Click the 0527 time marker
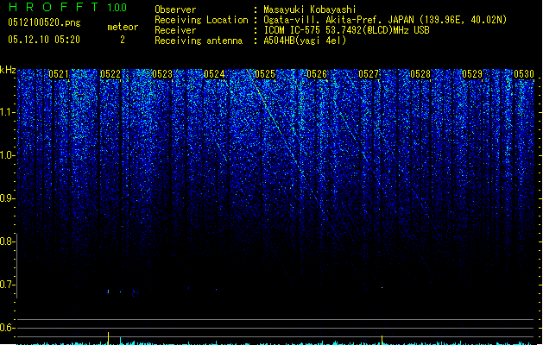Viewport: 543px width, 345px height. click(x=369, y=74)
